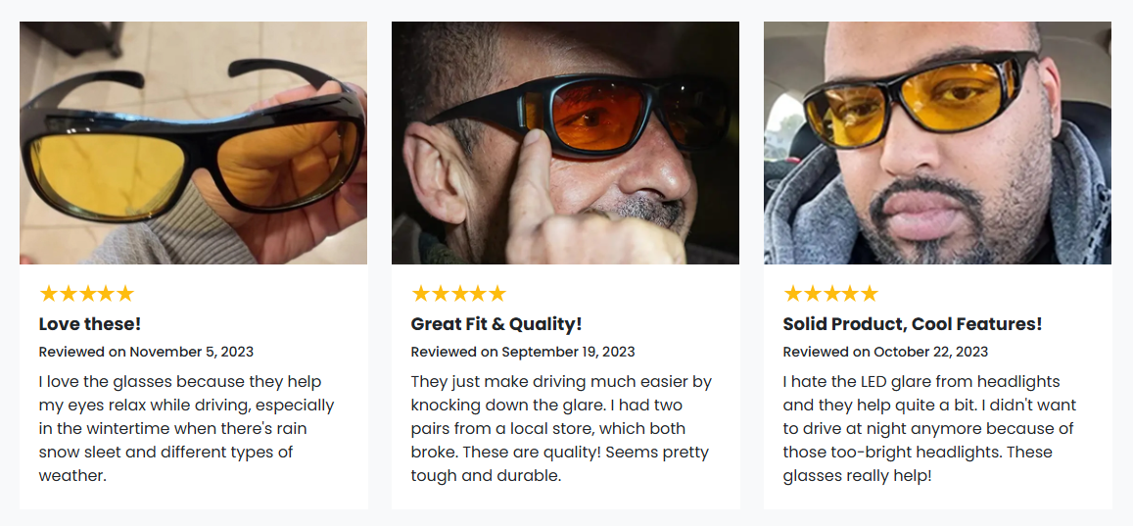Click the review text about knocking down glare
The height and width of the screenshot is (526, 1133).
click(x=561, y=428)
